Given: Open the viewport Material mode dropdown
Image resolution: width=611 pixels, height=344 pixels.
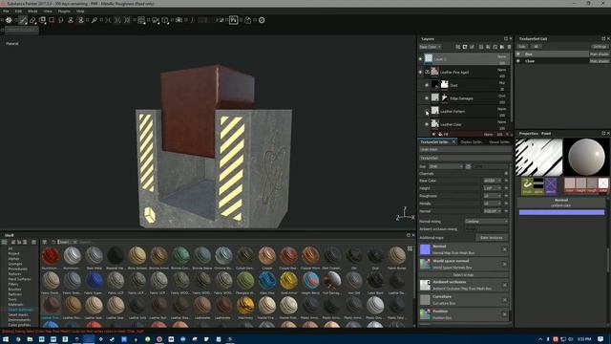Looking at the screenshot, I should (x=12, y=44).
